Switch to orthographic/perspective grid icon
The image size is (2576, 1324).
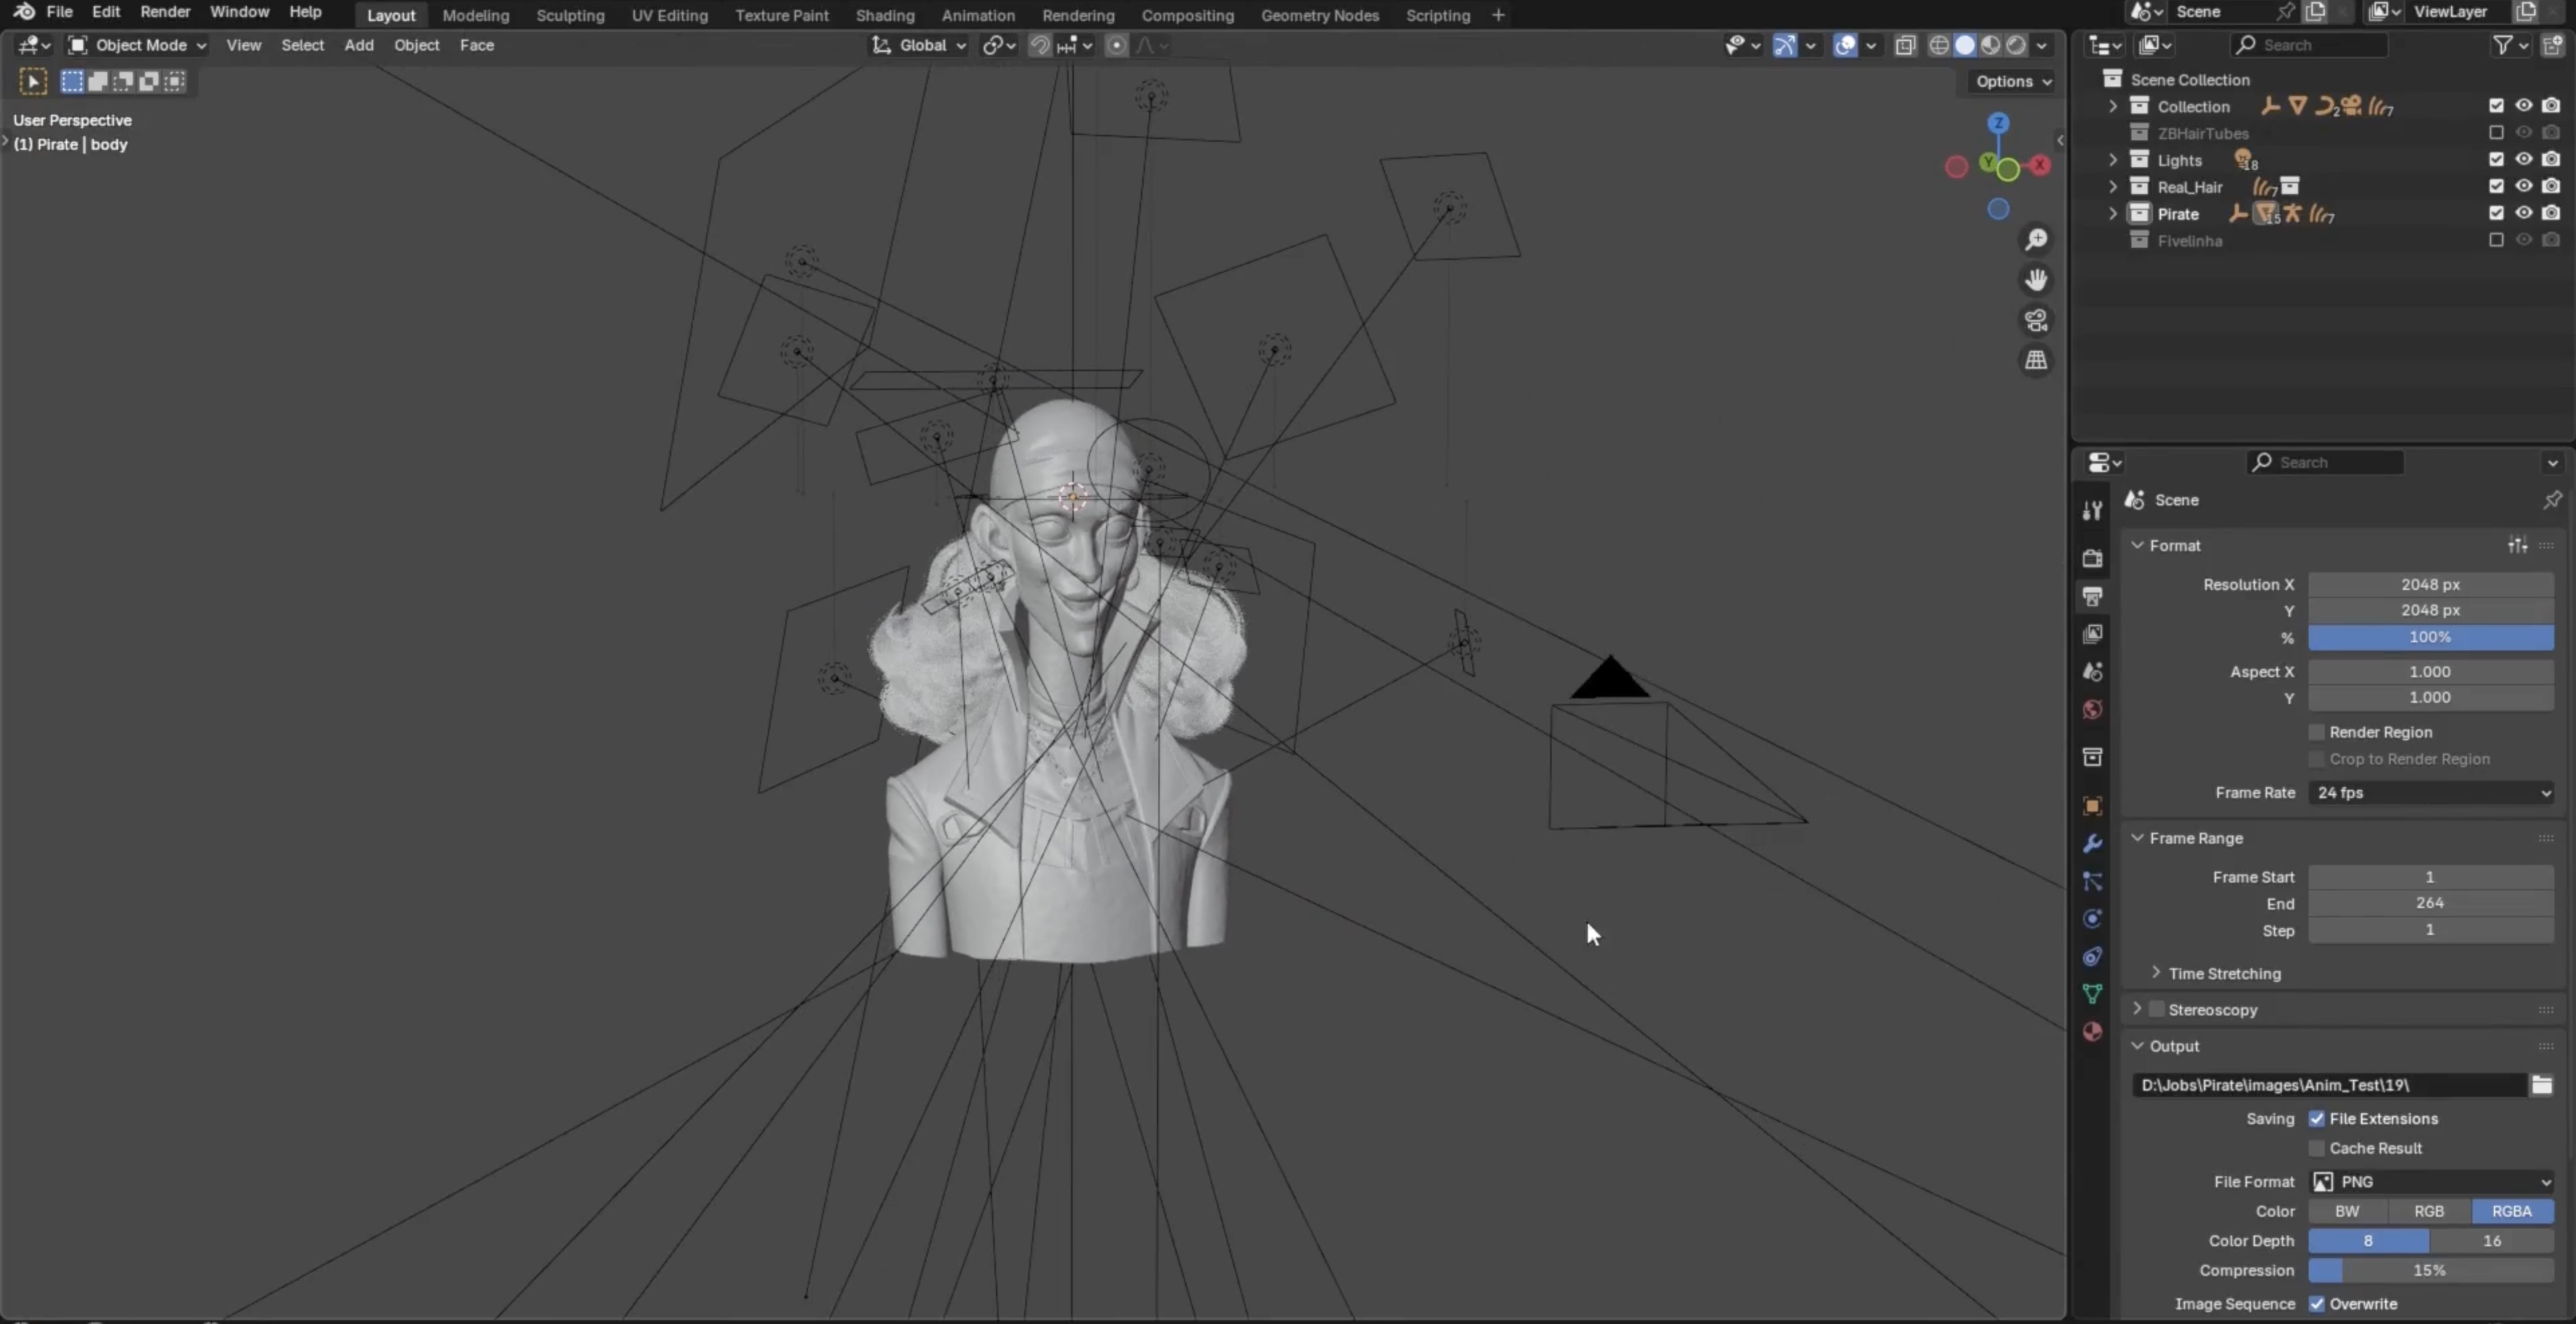point(2036,360)
